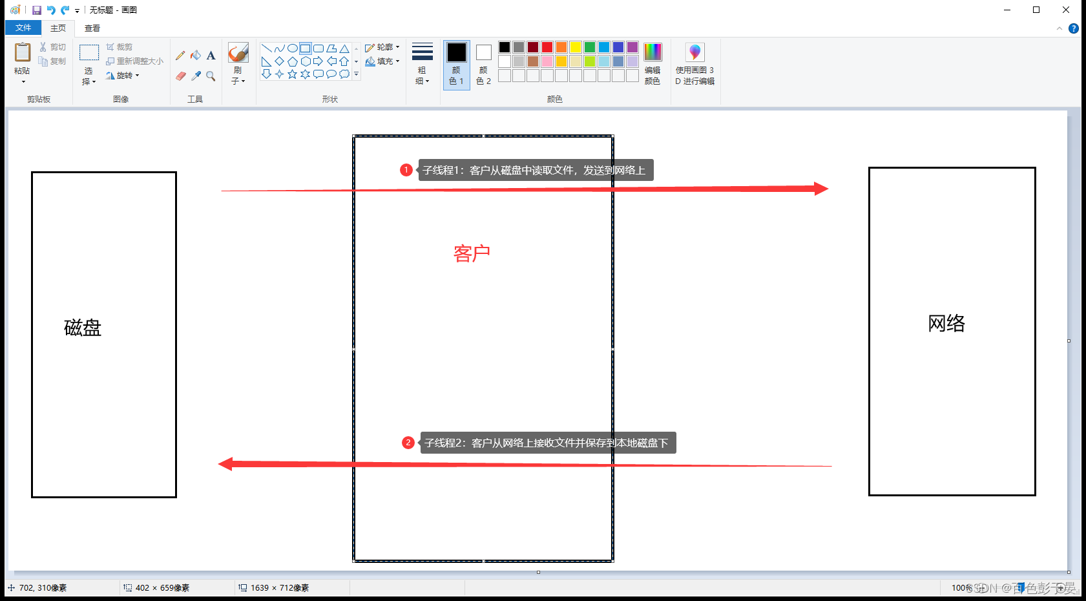Click the 粘贴 paste button
The height and width of the screenshot is (601, 1086).
23,58
